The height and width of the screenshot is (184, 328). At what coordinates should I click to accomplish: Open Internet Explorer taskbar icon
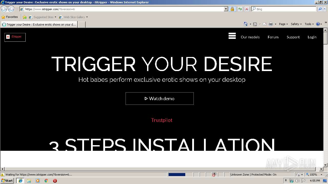[x=20, y=181]
